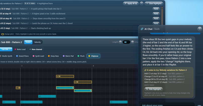The image size is (203, 106).
Task: Switch to the Notes tab
Action: tap(28, 42)
